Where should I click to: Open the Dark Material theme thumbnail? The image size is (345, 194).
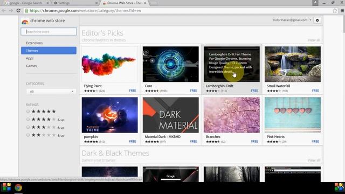click(x=170, y=115)
